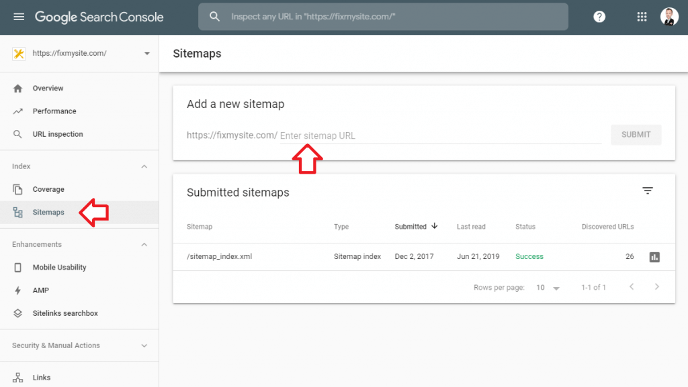This screenshot has width=688, height=387.
Task: Open the property selector dropdown arrow
Action: pos(147,54)
